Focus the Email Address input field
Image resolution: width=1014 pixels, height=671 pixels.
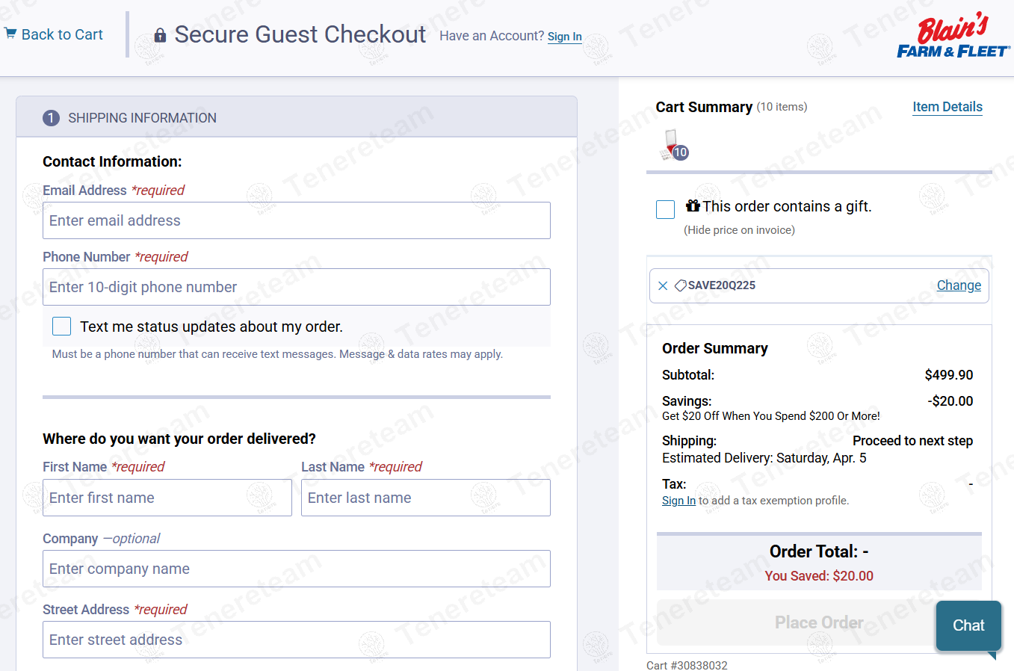(x=297, y=220)
